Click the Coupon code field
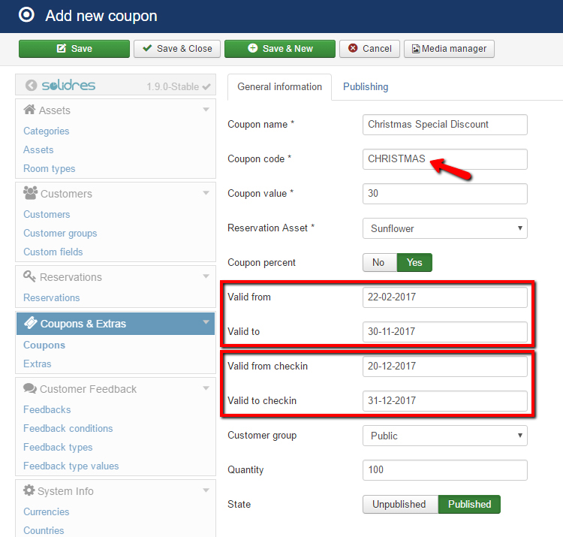The width and height of the screenshot is (563, 537). click(445, 159)
